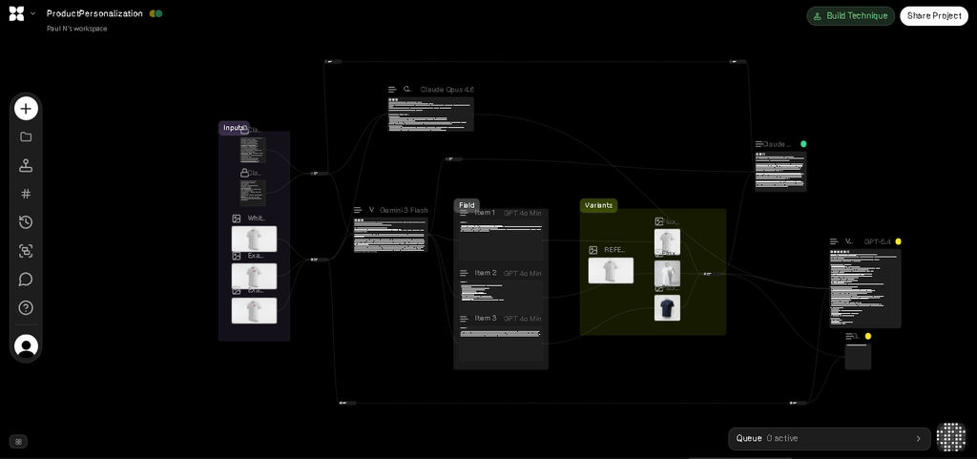Image resolution: width=977 pixels, height=459 pixels.
Task: Click the search icon on Claude Opus node
Action: coord(407,89)
